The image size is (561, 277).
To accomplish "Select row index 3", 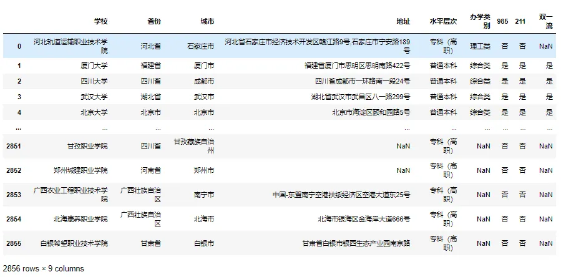I will (x=19, y=97).
